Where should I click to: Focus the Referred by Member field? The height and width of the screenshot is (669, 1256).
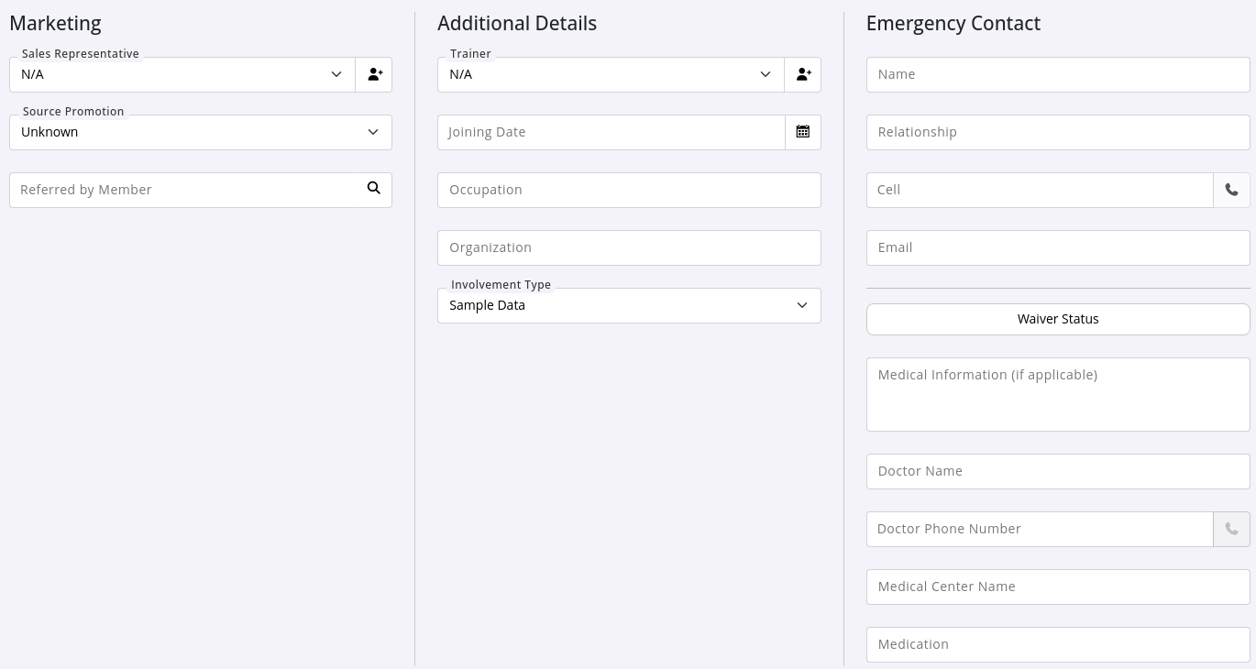(x=183, y=190)
